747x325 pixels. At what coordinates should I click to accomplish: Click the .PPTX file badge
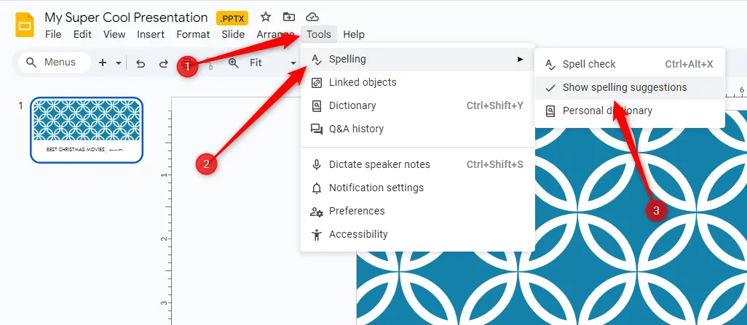232,18
